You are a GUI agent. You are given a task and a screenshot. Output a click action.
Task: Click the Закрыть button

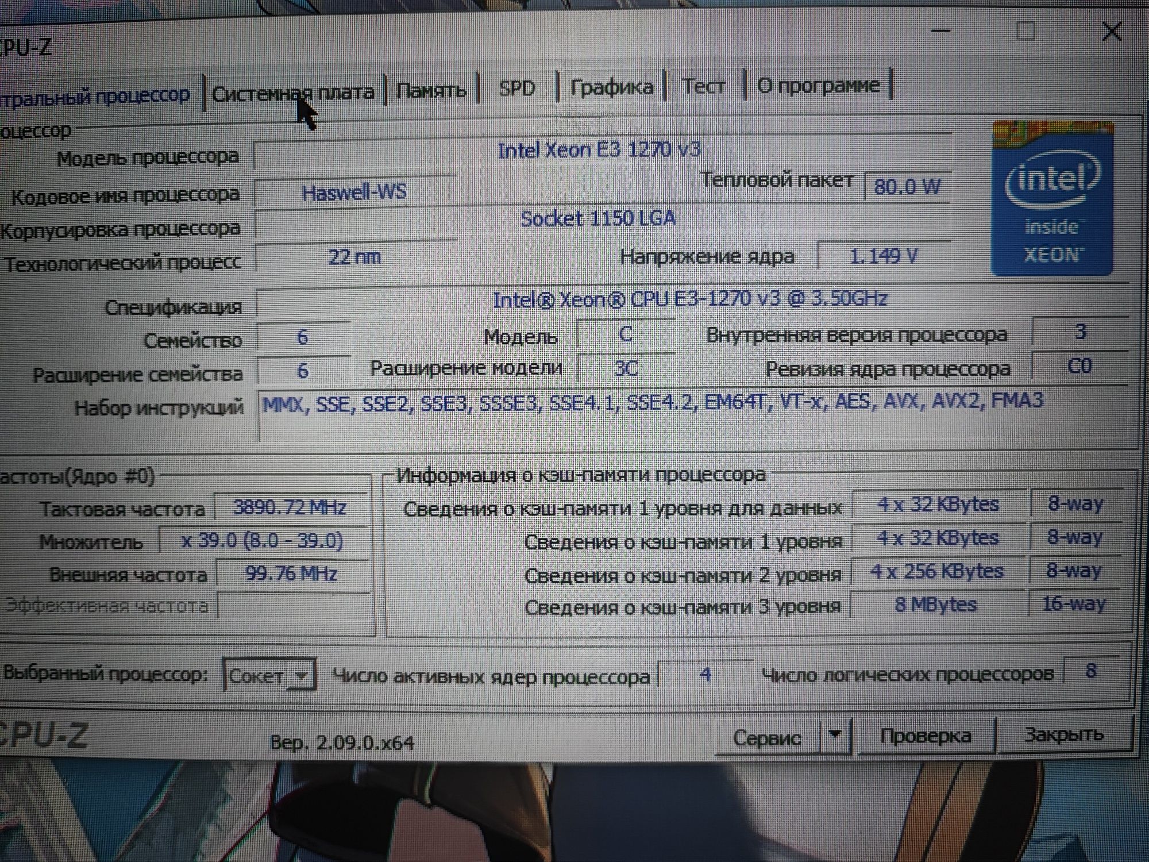point(1065,734)
